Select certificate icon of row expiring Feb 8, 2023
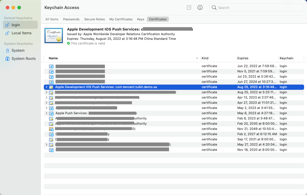The image size is (307, 195). 51,119
